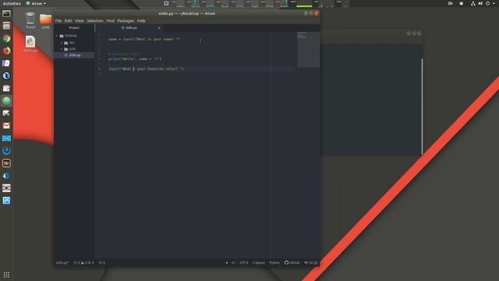The width and height of the screenshot is (499, 281).
Task: Expand the junk folder in tree
Action: click(62, 48)
